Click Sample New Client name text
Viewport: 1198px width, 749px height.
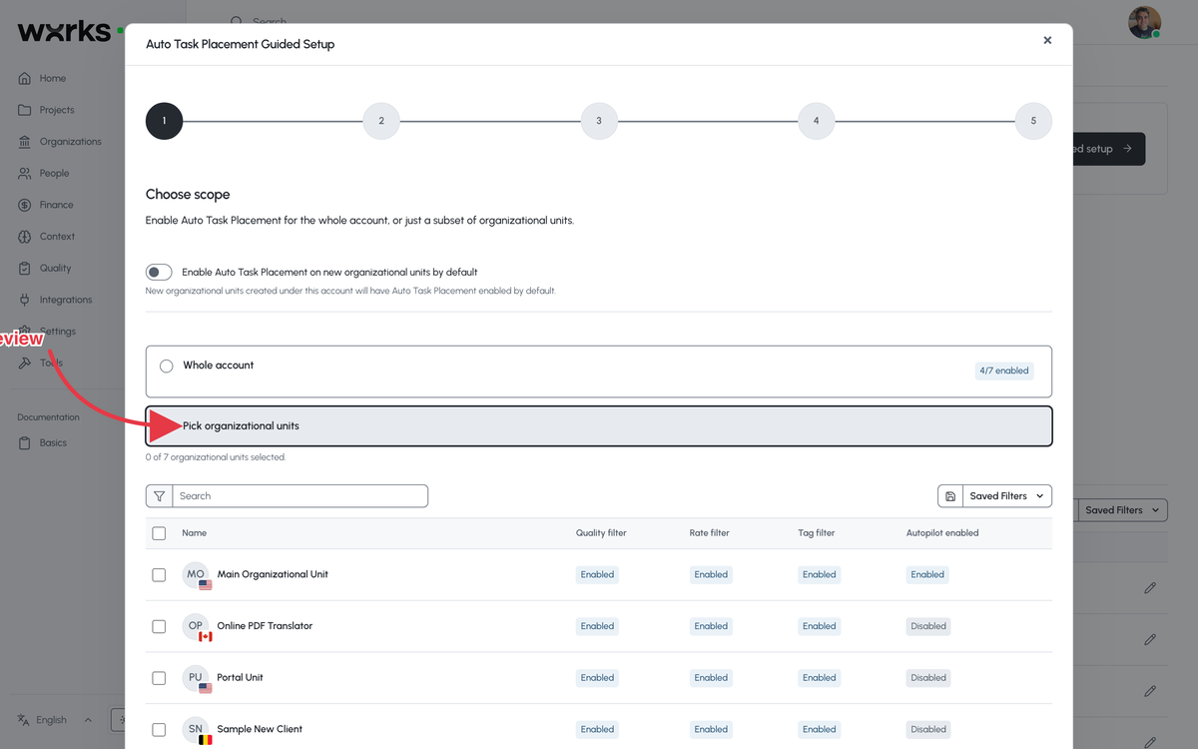[260, 730]
